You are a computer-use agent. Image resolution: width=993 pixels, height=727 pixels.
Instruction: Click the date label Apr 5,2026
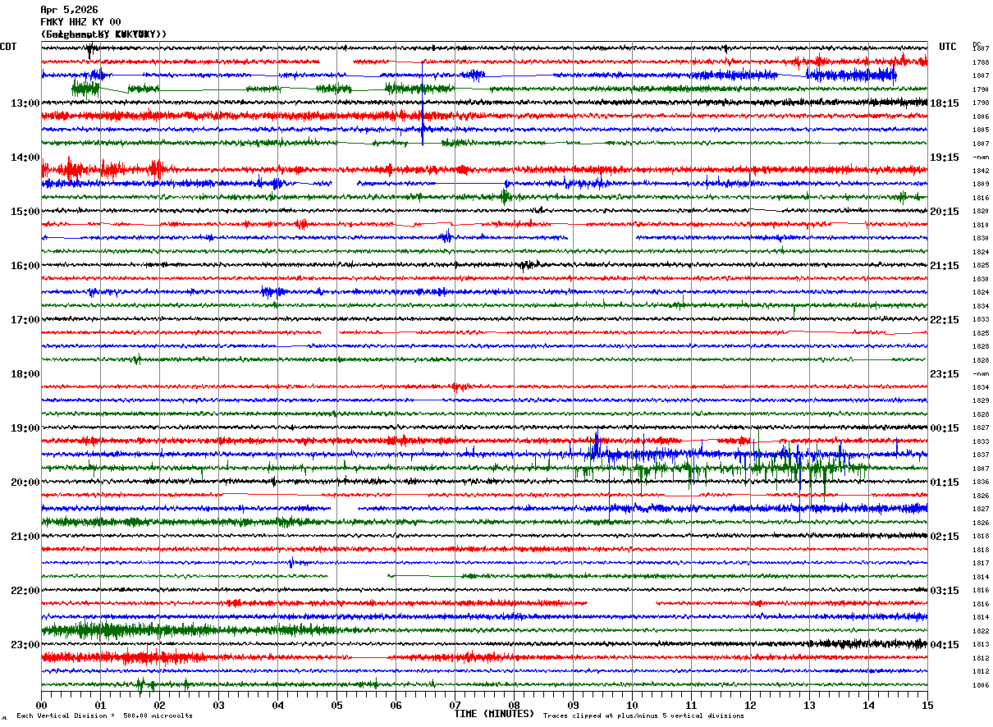70,10
